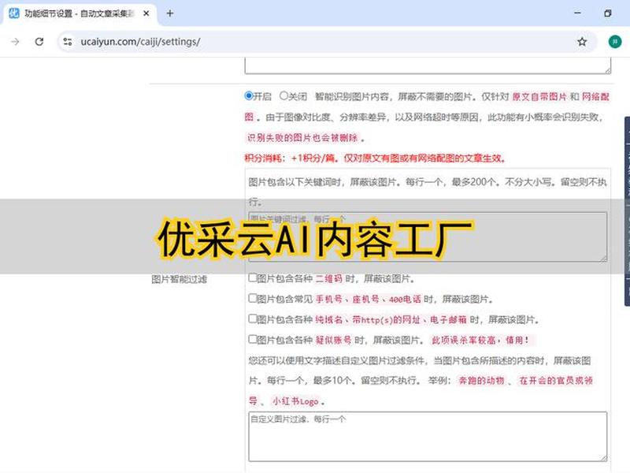Viewport: 630px width, 473px height.
Task: Click the 自定义图片过滤 textarea
Action: (428, 437)
